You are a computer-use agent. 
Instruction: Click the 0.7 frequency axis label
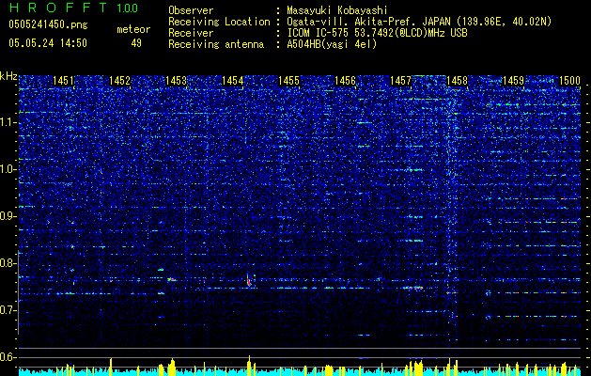click(x=8, y=310)
